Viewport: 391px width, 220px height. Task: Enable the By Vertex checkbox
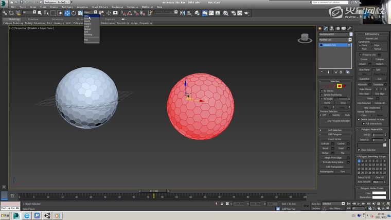point(322,91)
